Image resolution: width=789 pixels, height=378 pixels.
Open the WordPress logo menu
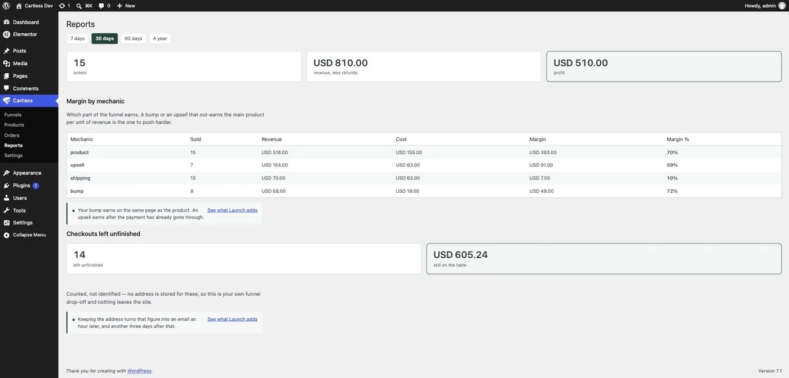[6, 6]
